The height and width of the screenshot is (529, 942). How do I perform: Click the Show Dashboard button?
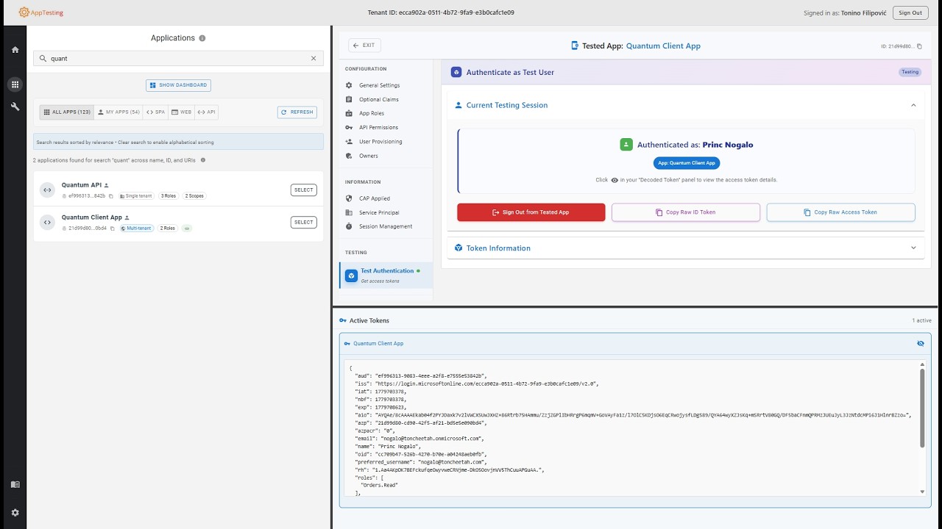178,85
